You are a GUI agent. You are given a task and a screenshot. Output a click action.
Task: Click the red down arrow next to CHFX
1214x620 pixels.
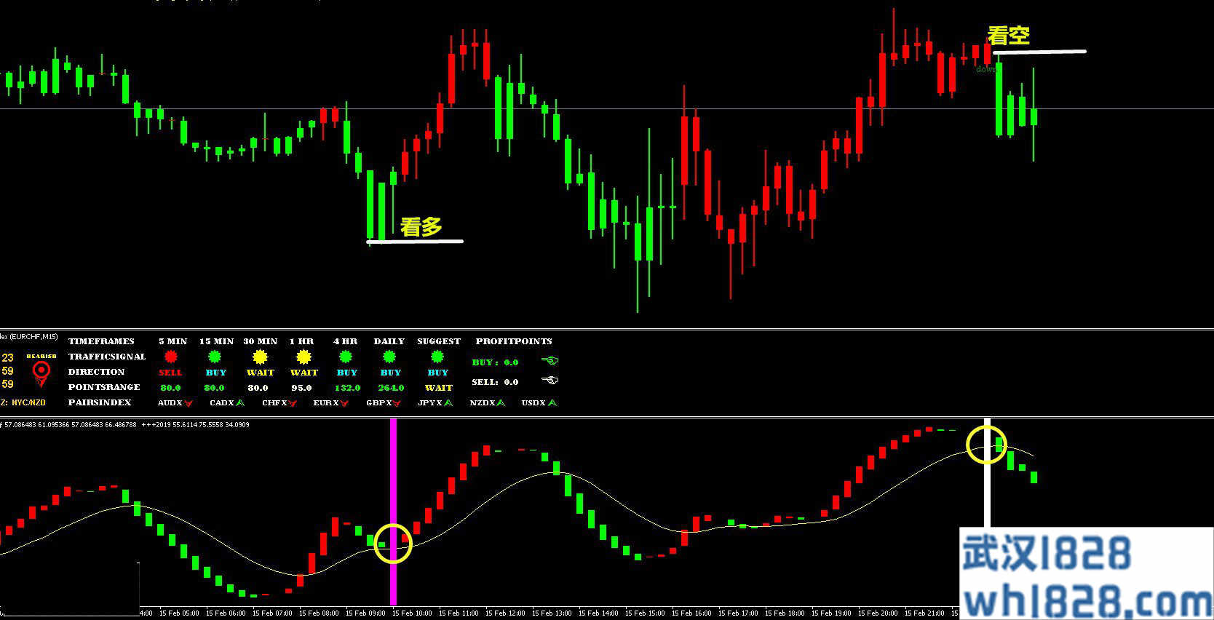click(293, 403)
